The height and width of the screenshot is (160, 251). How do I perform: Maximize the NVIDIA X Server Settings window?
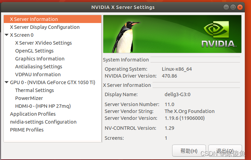click(x=233, y=7)
